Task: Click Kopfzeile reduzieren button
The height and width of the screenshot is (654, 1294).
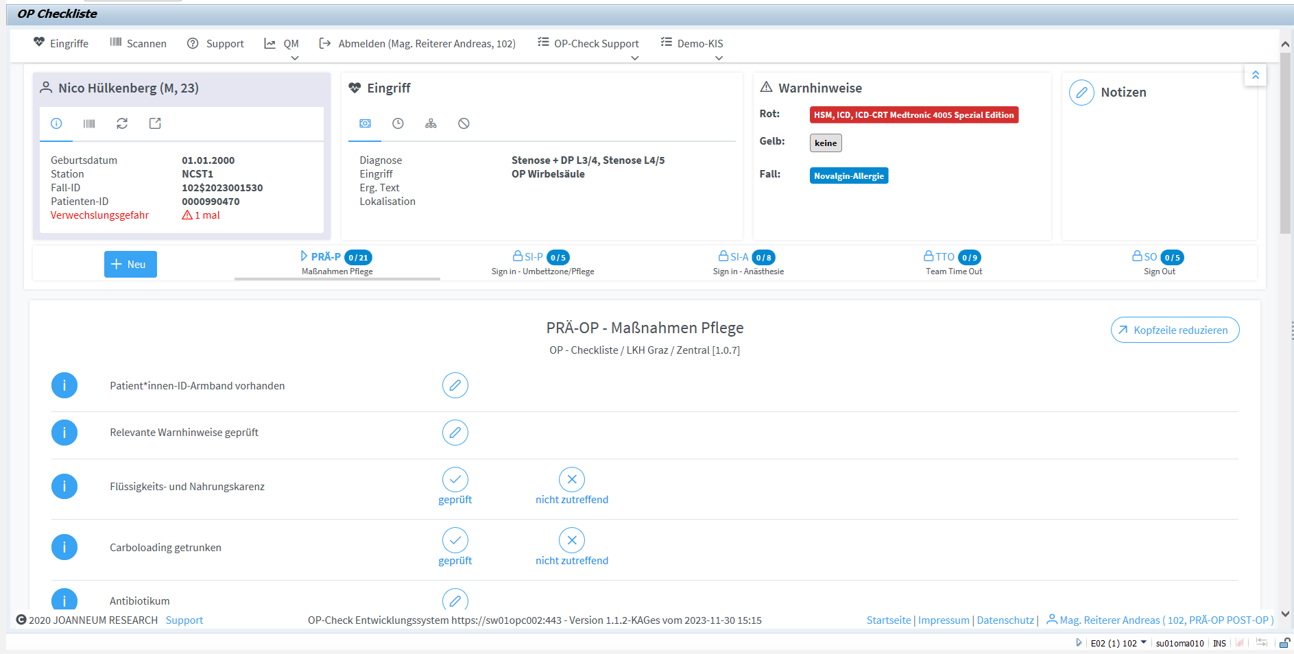Action: [1175, 330]
